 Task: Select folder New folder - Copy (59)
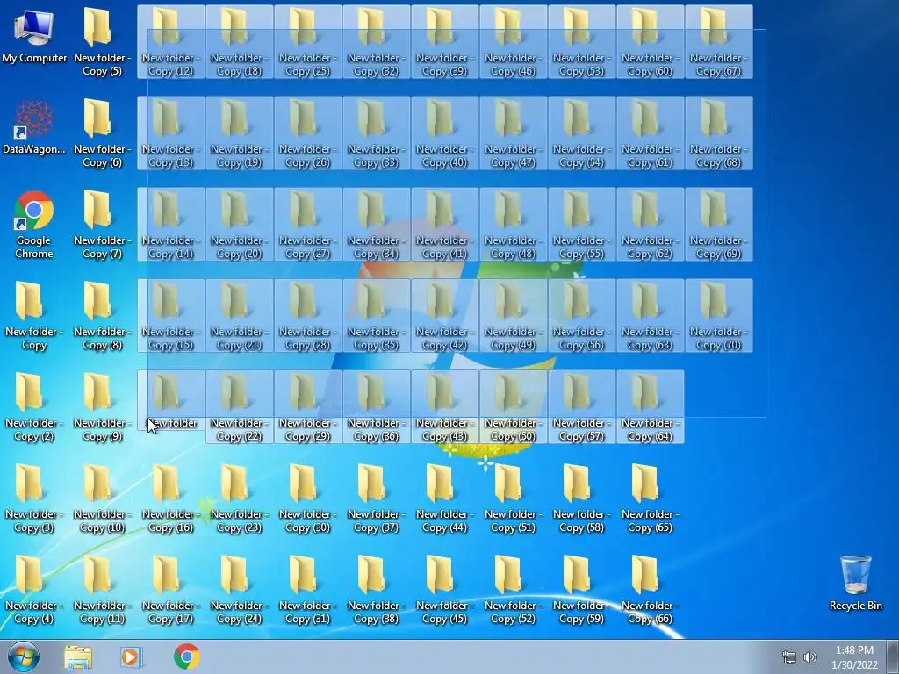coord(581,589)
